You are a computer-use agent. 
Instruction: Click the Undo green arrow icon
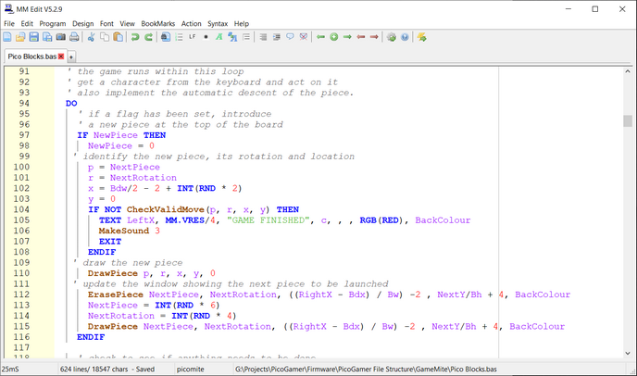click(135, 37)
